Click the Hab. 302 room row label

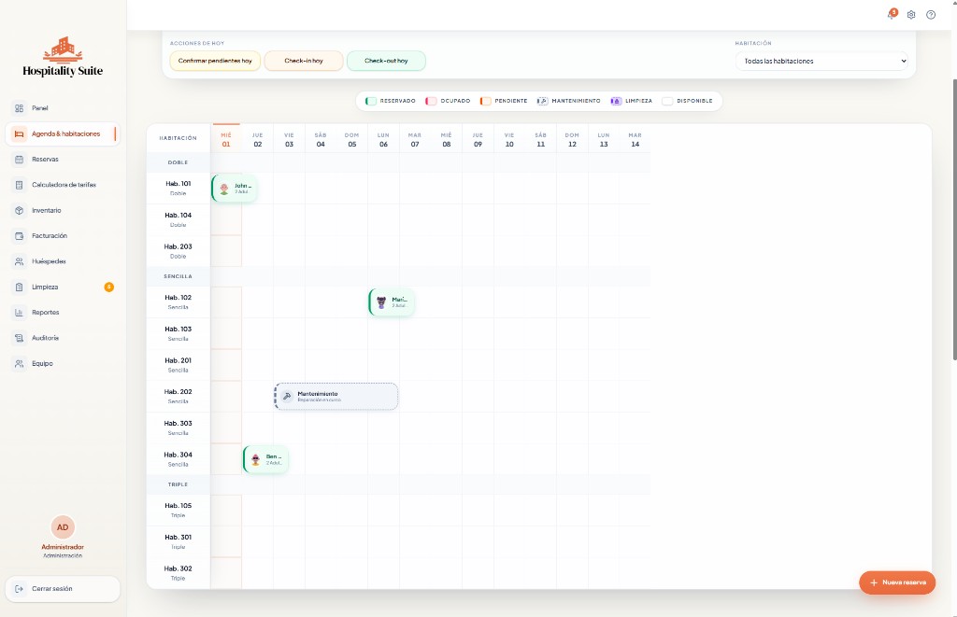tap(179, 572)
